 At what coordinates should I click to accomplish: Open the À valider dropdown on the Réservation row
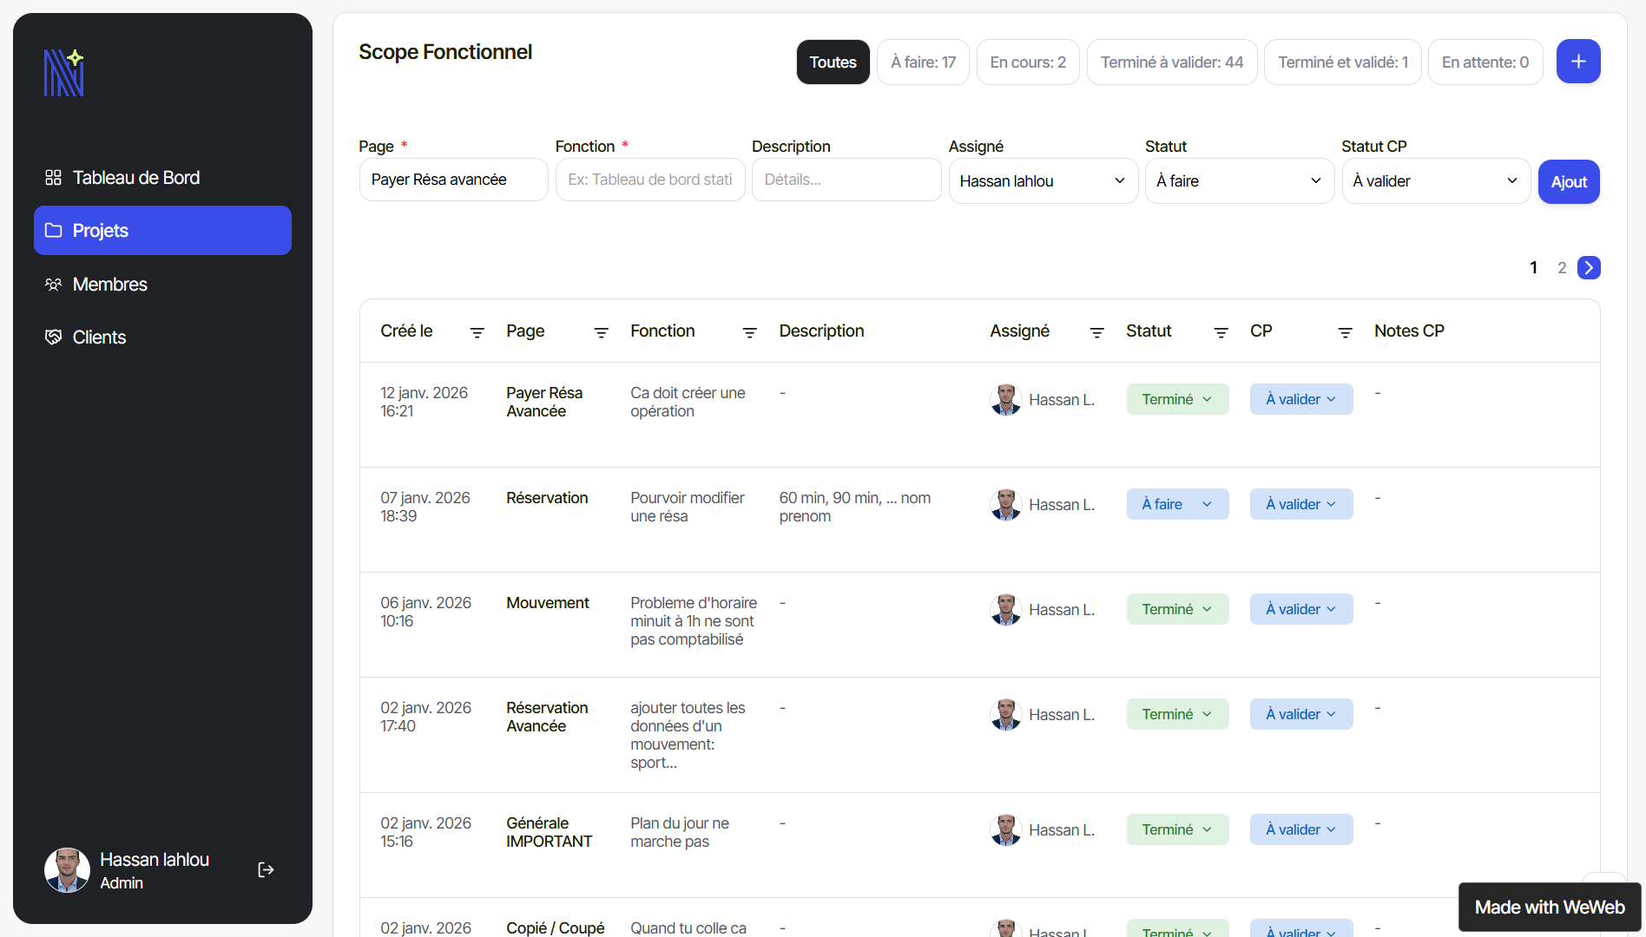(x=1300, y=503)
